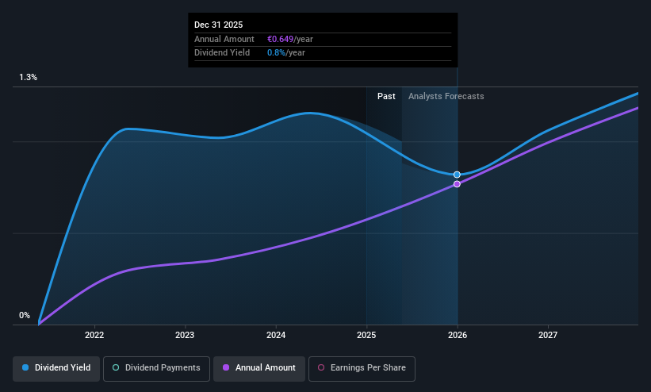
Task: Click the 'Past' region label
Action: [x=386, y=97]
